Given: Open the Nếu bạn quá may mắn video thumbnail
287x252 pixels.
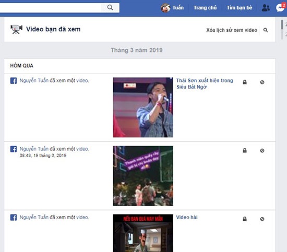Looking at the screenshot, I should (x=143, y=233).
